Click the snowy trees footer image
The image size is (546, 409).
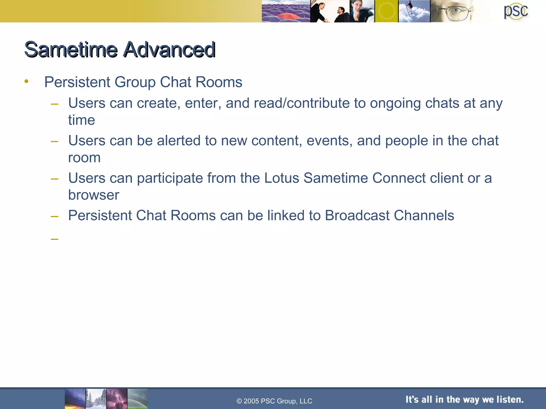(x=96, y=399)
